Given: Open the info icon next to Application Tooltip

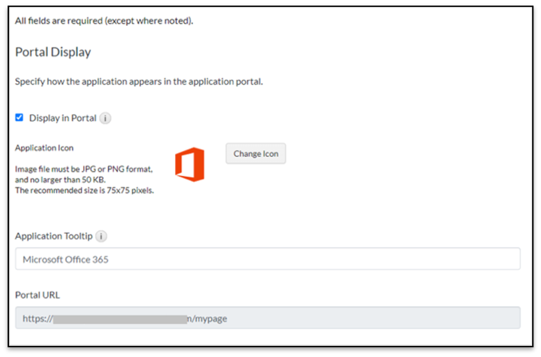Looking at the screenshot, I should click(x=101, y=237).
